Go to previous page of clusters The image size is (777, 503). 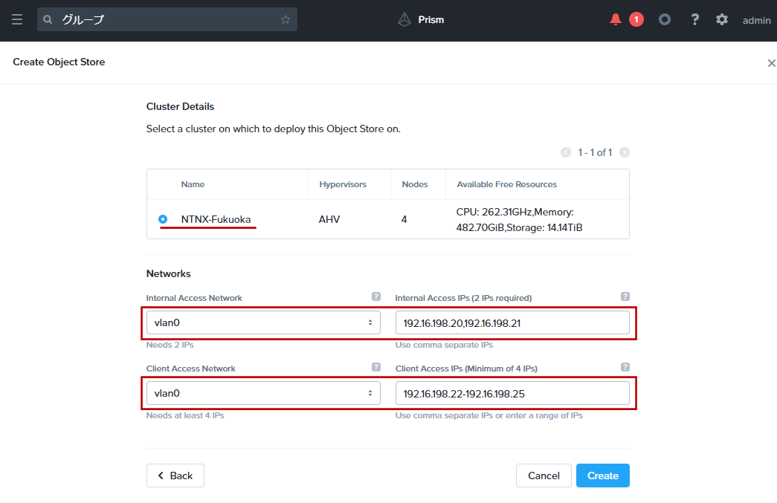pyautogui.click(x=565, y=152)
